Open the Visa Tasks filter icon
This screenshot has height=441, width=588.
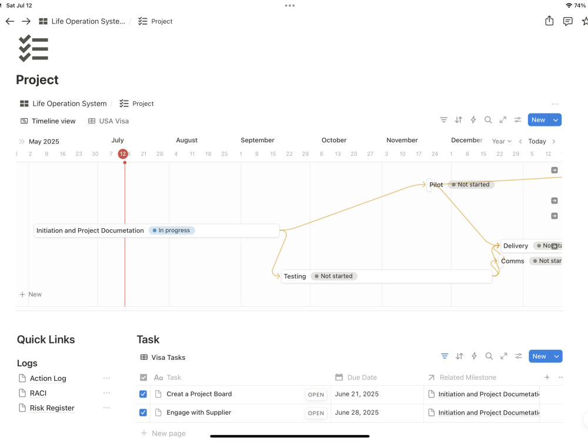[445, 356]
